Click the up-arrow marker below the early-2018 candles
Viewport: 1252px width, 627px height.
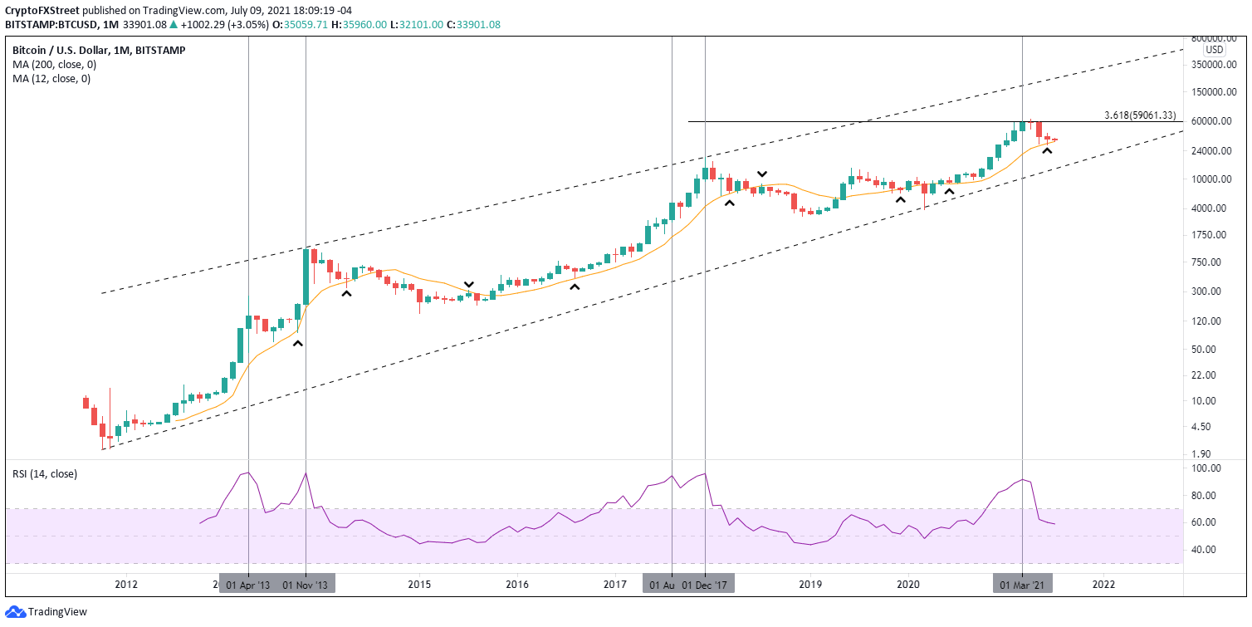point(729,202)
